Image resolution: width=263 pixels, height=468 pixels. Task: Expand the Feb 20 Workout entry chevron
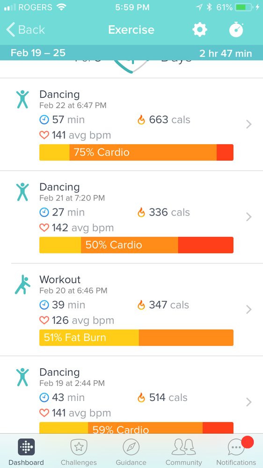click(249, 310)
